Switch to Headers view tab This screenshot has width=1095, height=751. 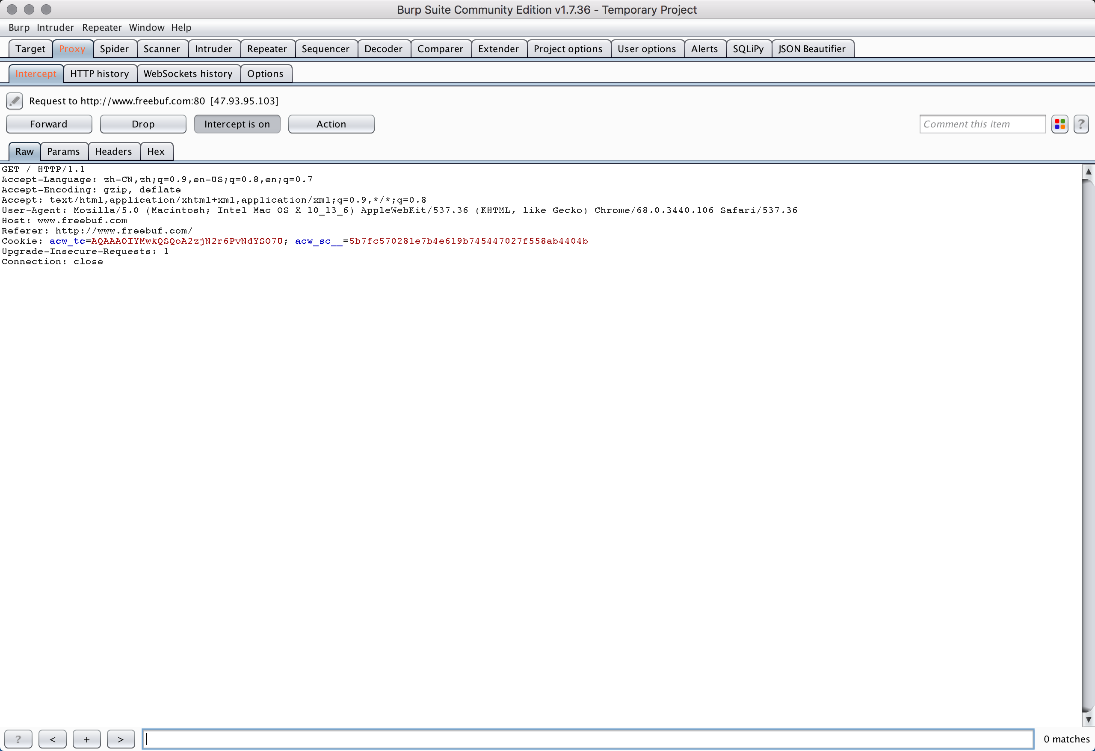(x=113, y=152)
